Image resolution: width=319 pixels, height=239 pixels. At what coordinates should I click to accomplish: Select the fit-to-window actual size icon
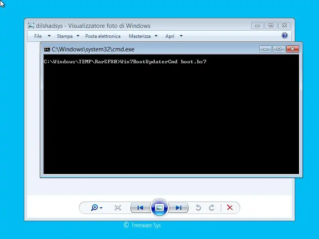click(118, 208)
